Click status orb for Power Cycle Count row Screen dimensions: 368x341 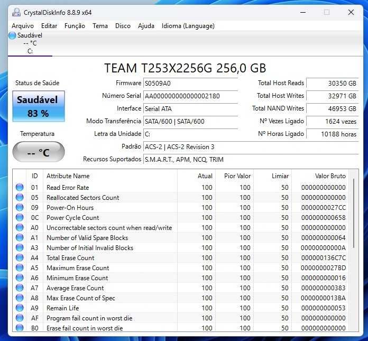20,218
